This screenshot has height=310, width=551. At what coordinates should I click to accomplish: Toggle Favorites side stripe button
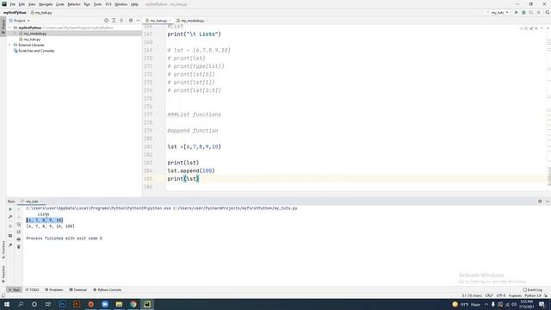click(3, 274)
